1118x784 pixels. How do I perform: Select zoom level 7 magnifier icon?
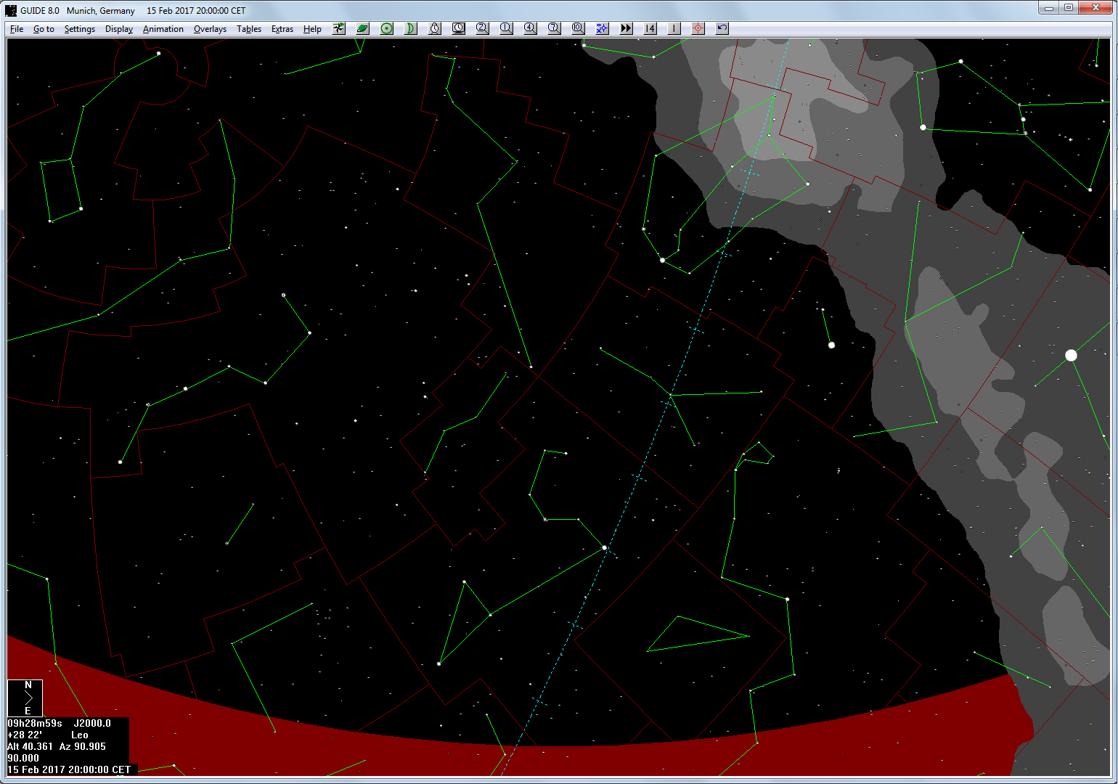coord(555,28)
